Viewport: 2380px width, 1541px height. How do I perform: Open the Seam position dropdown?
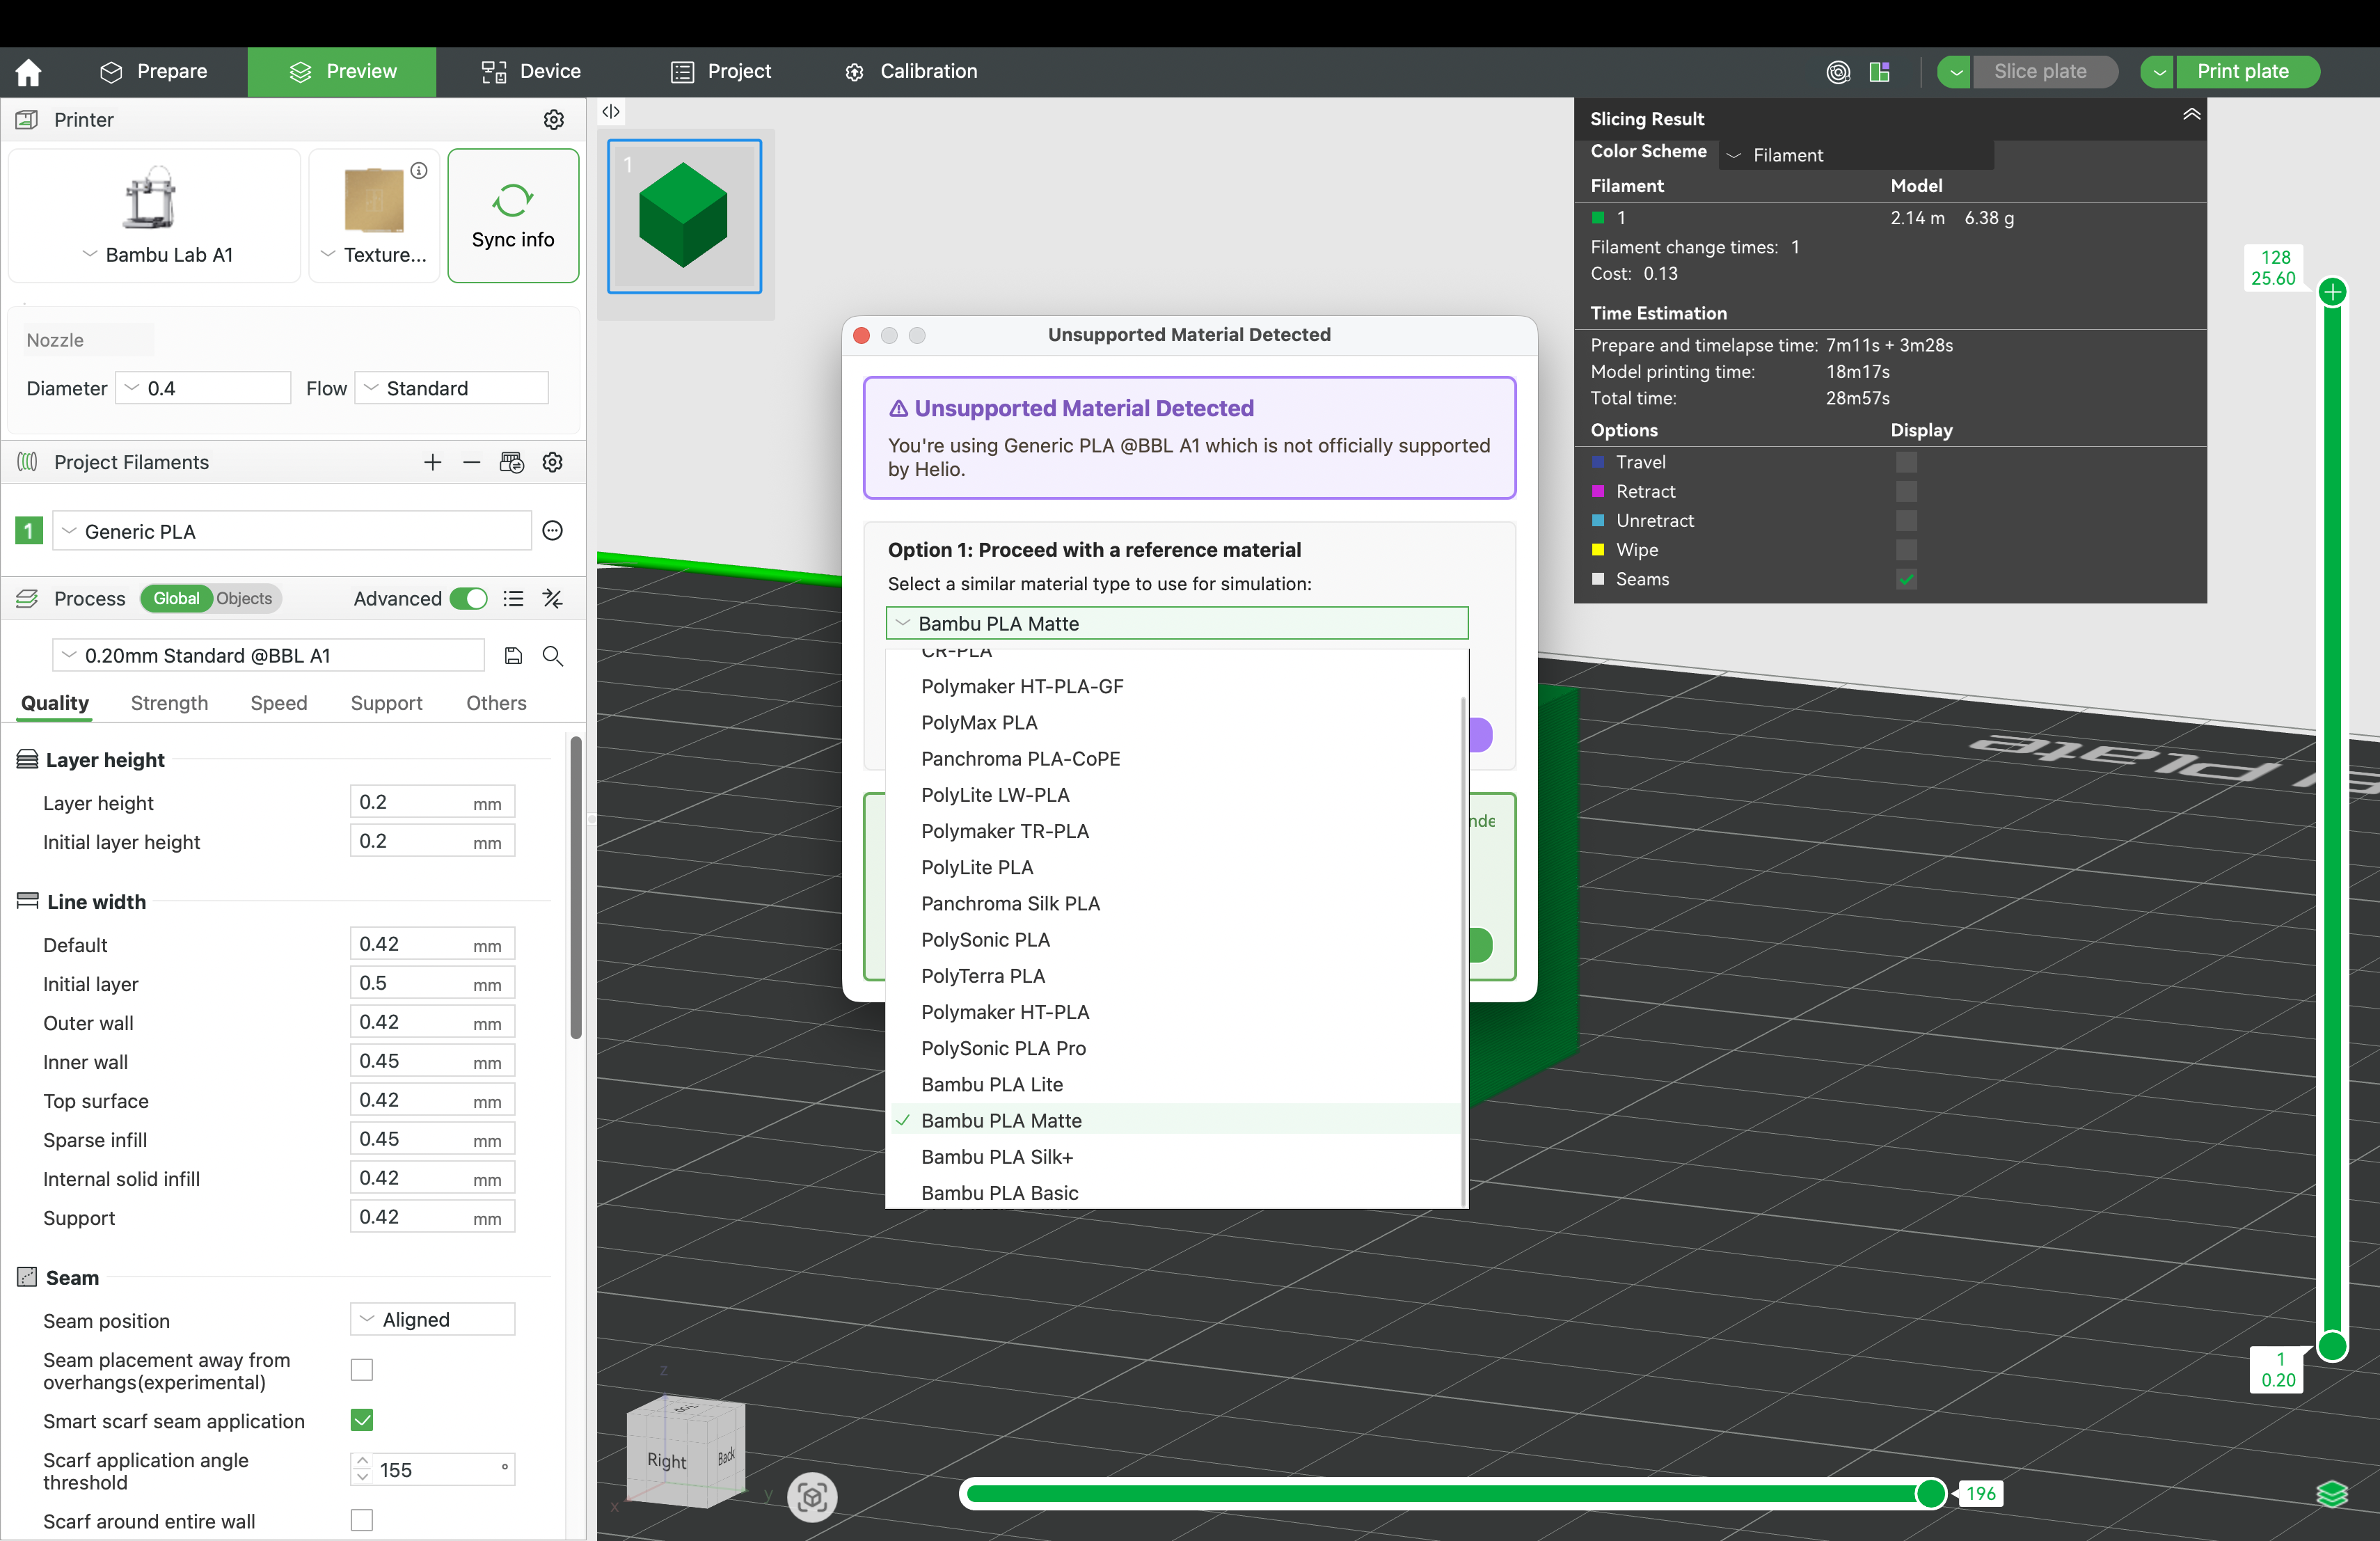[x=432, y=1320]
